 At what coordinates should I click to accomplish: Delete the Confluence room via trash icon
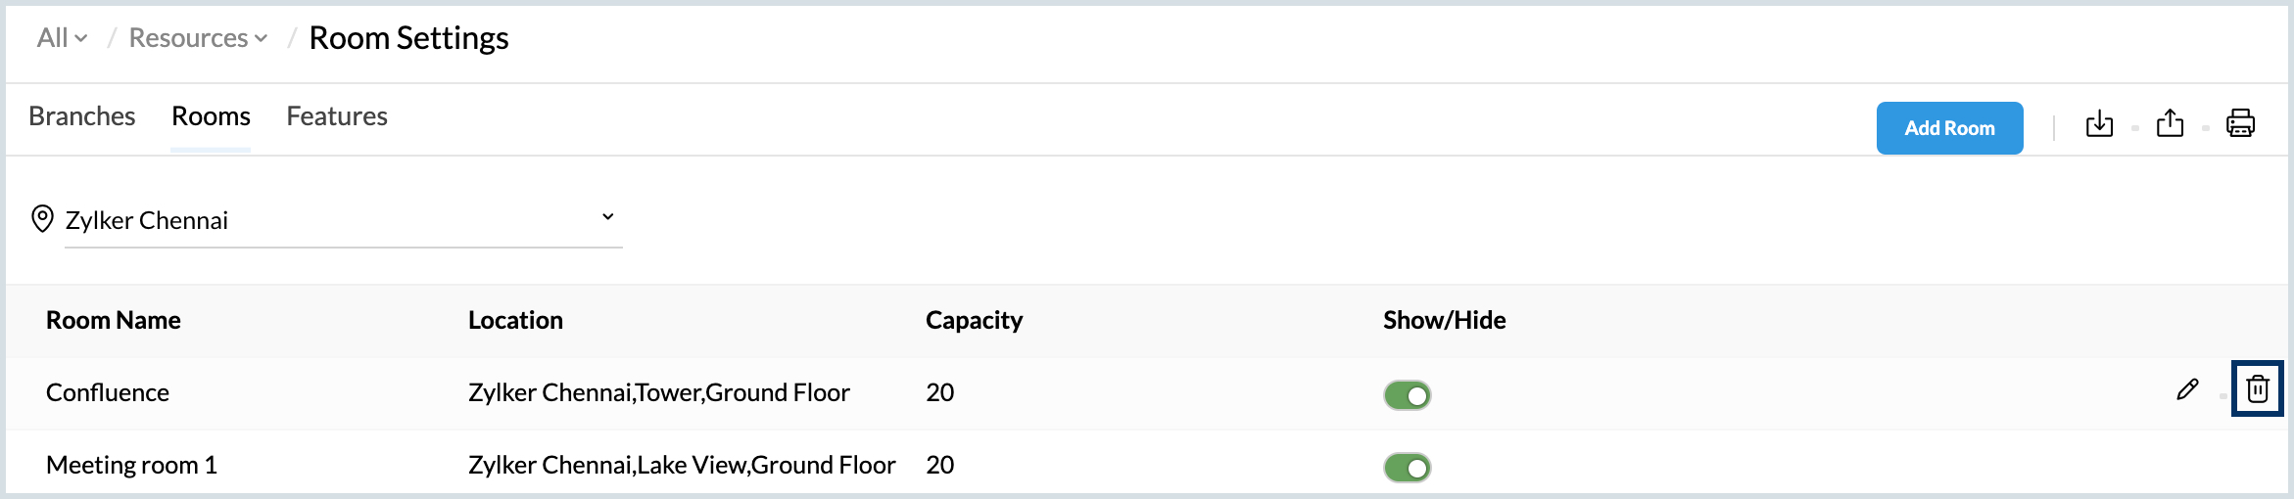click(x=2257, y=389)
